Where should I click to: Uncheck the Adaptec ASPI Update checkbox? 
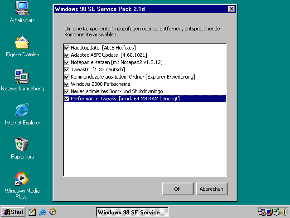click(67, 55)
